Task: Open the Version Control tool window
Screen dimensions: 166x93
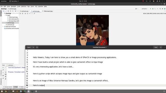Action: click(x=8, y=87)
